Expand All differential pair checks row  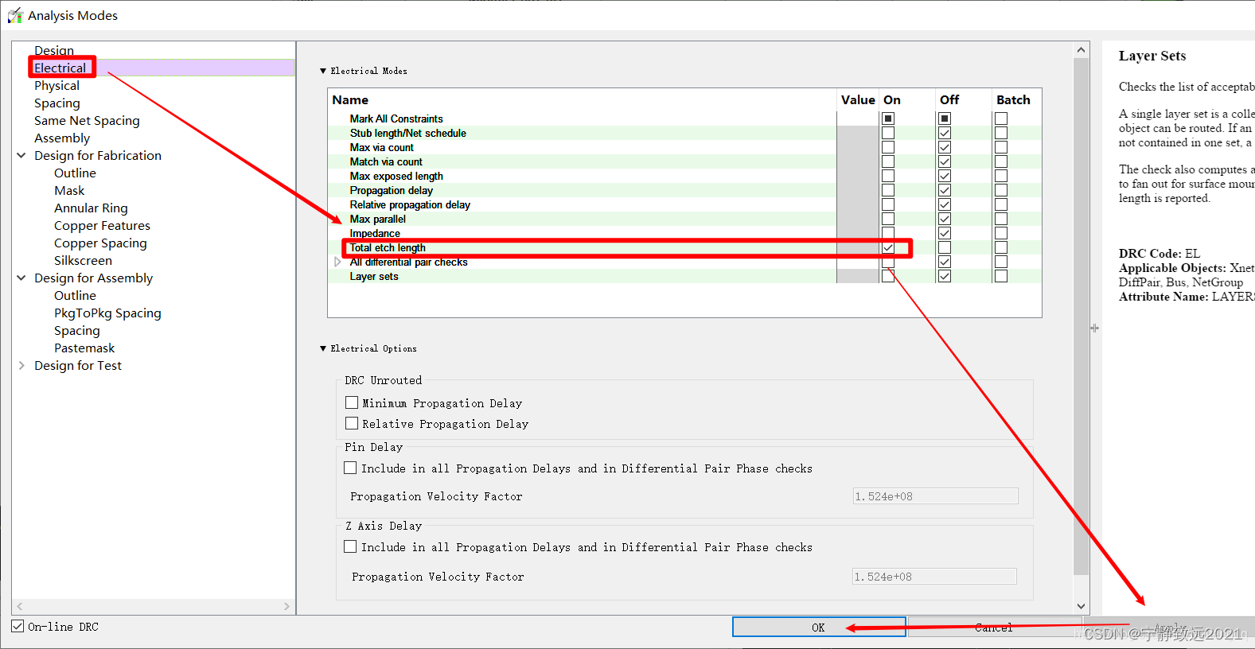(x=337, y=262)
